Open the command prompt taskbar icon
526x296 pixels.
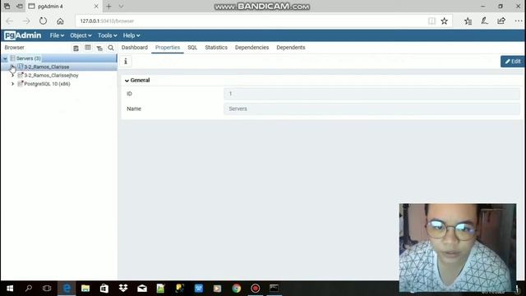274,289
